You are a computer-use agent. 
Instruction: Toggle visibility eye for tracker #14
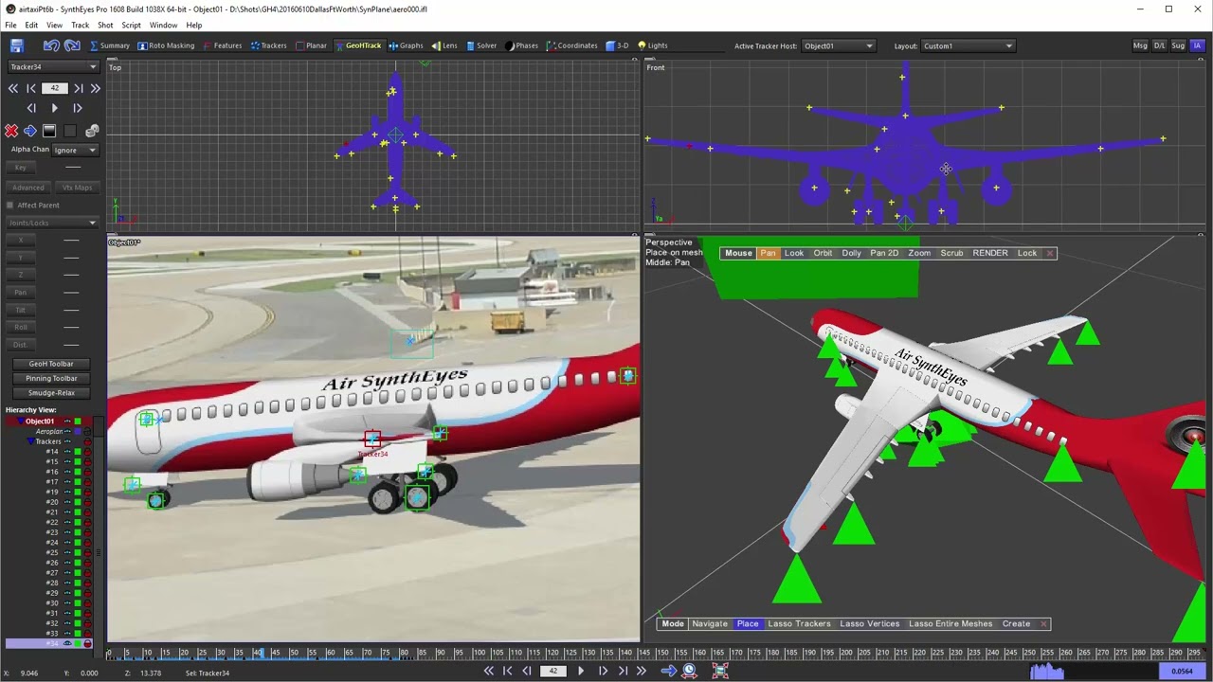(67, 452)
